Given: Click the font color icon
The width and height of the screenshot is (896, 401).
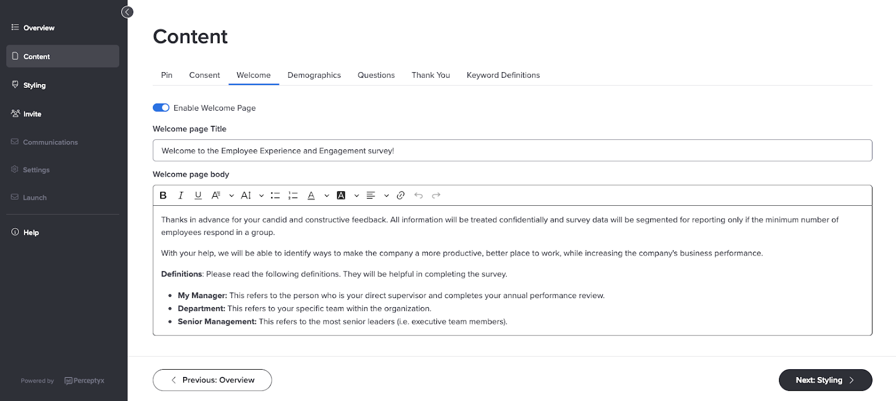Looking at the screenshot, I should click(x=311, y=195).
